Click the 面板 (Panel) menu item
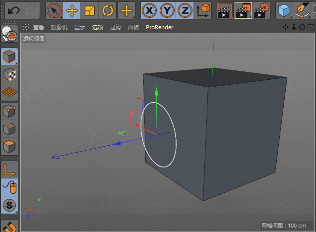This screenshot has width=316, height=232. pos(133,27)
